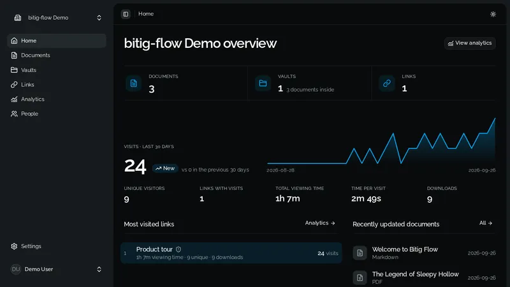The width and height of the screenshot is (510, 287).
Task: Switch theme with the sun icon
Action: [493, 14]
